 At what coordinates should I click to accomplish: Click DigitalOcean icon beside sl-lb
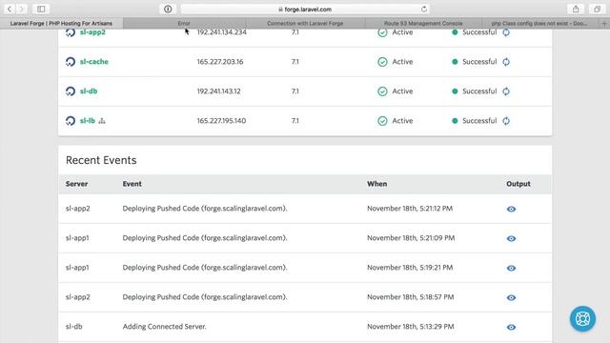(71, 121)
